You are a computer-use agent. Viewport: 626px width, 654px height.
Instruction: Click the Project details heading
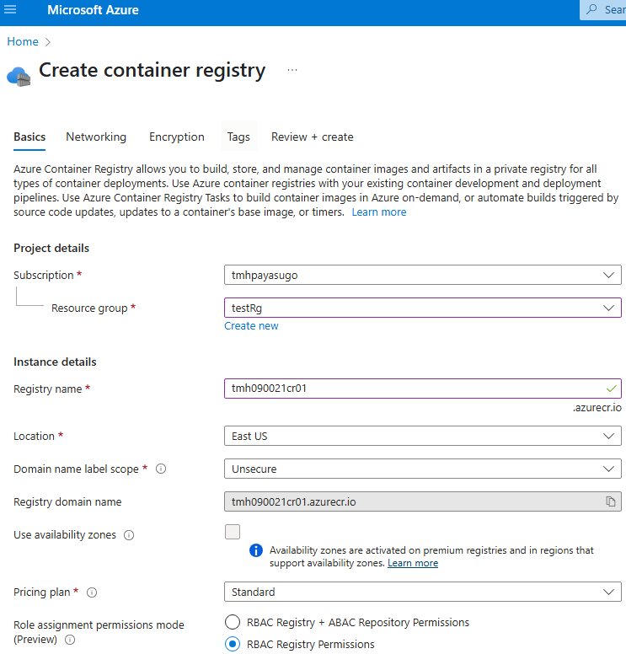coord(51,248)
